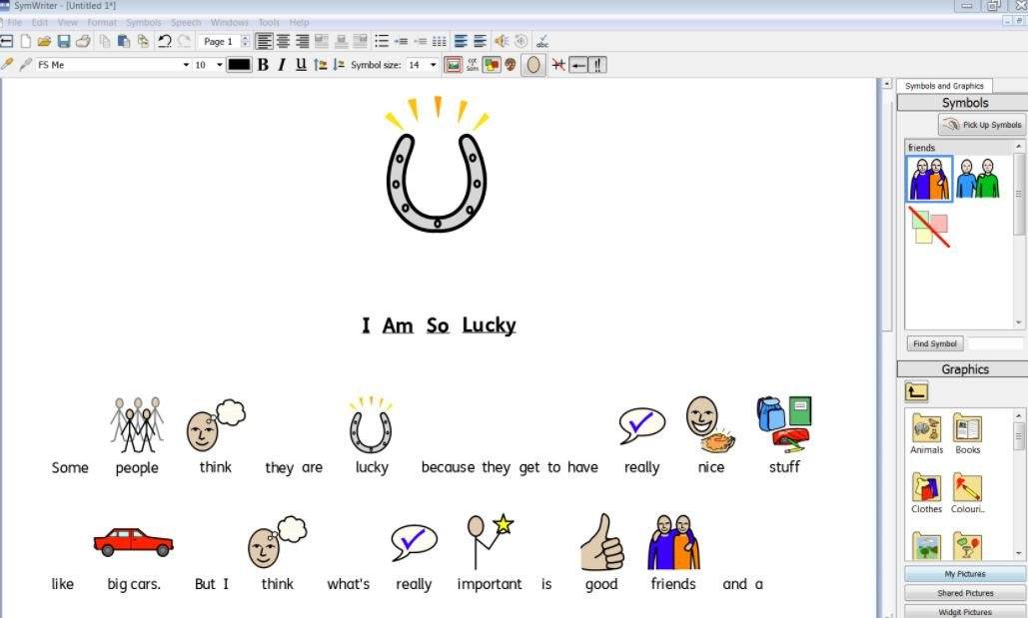Click the Widgit Pictures button
This screenshot has width=1028, height=618.
coord(965,611)
